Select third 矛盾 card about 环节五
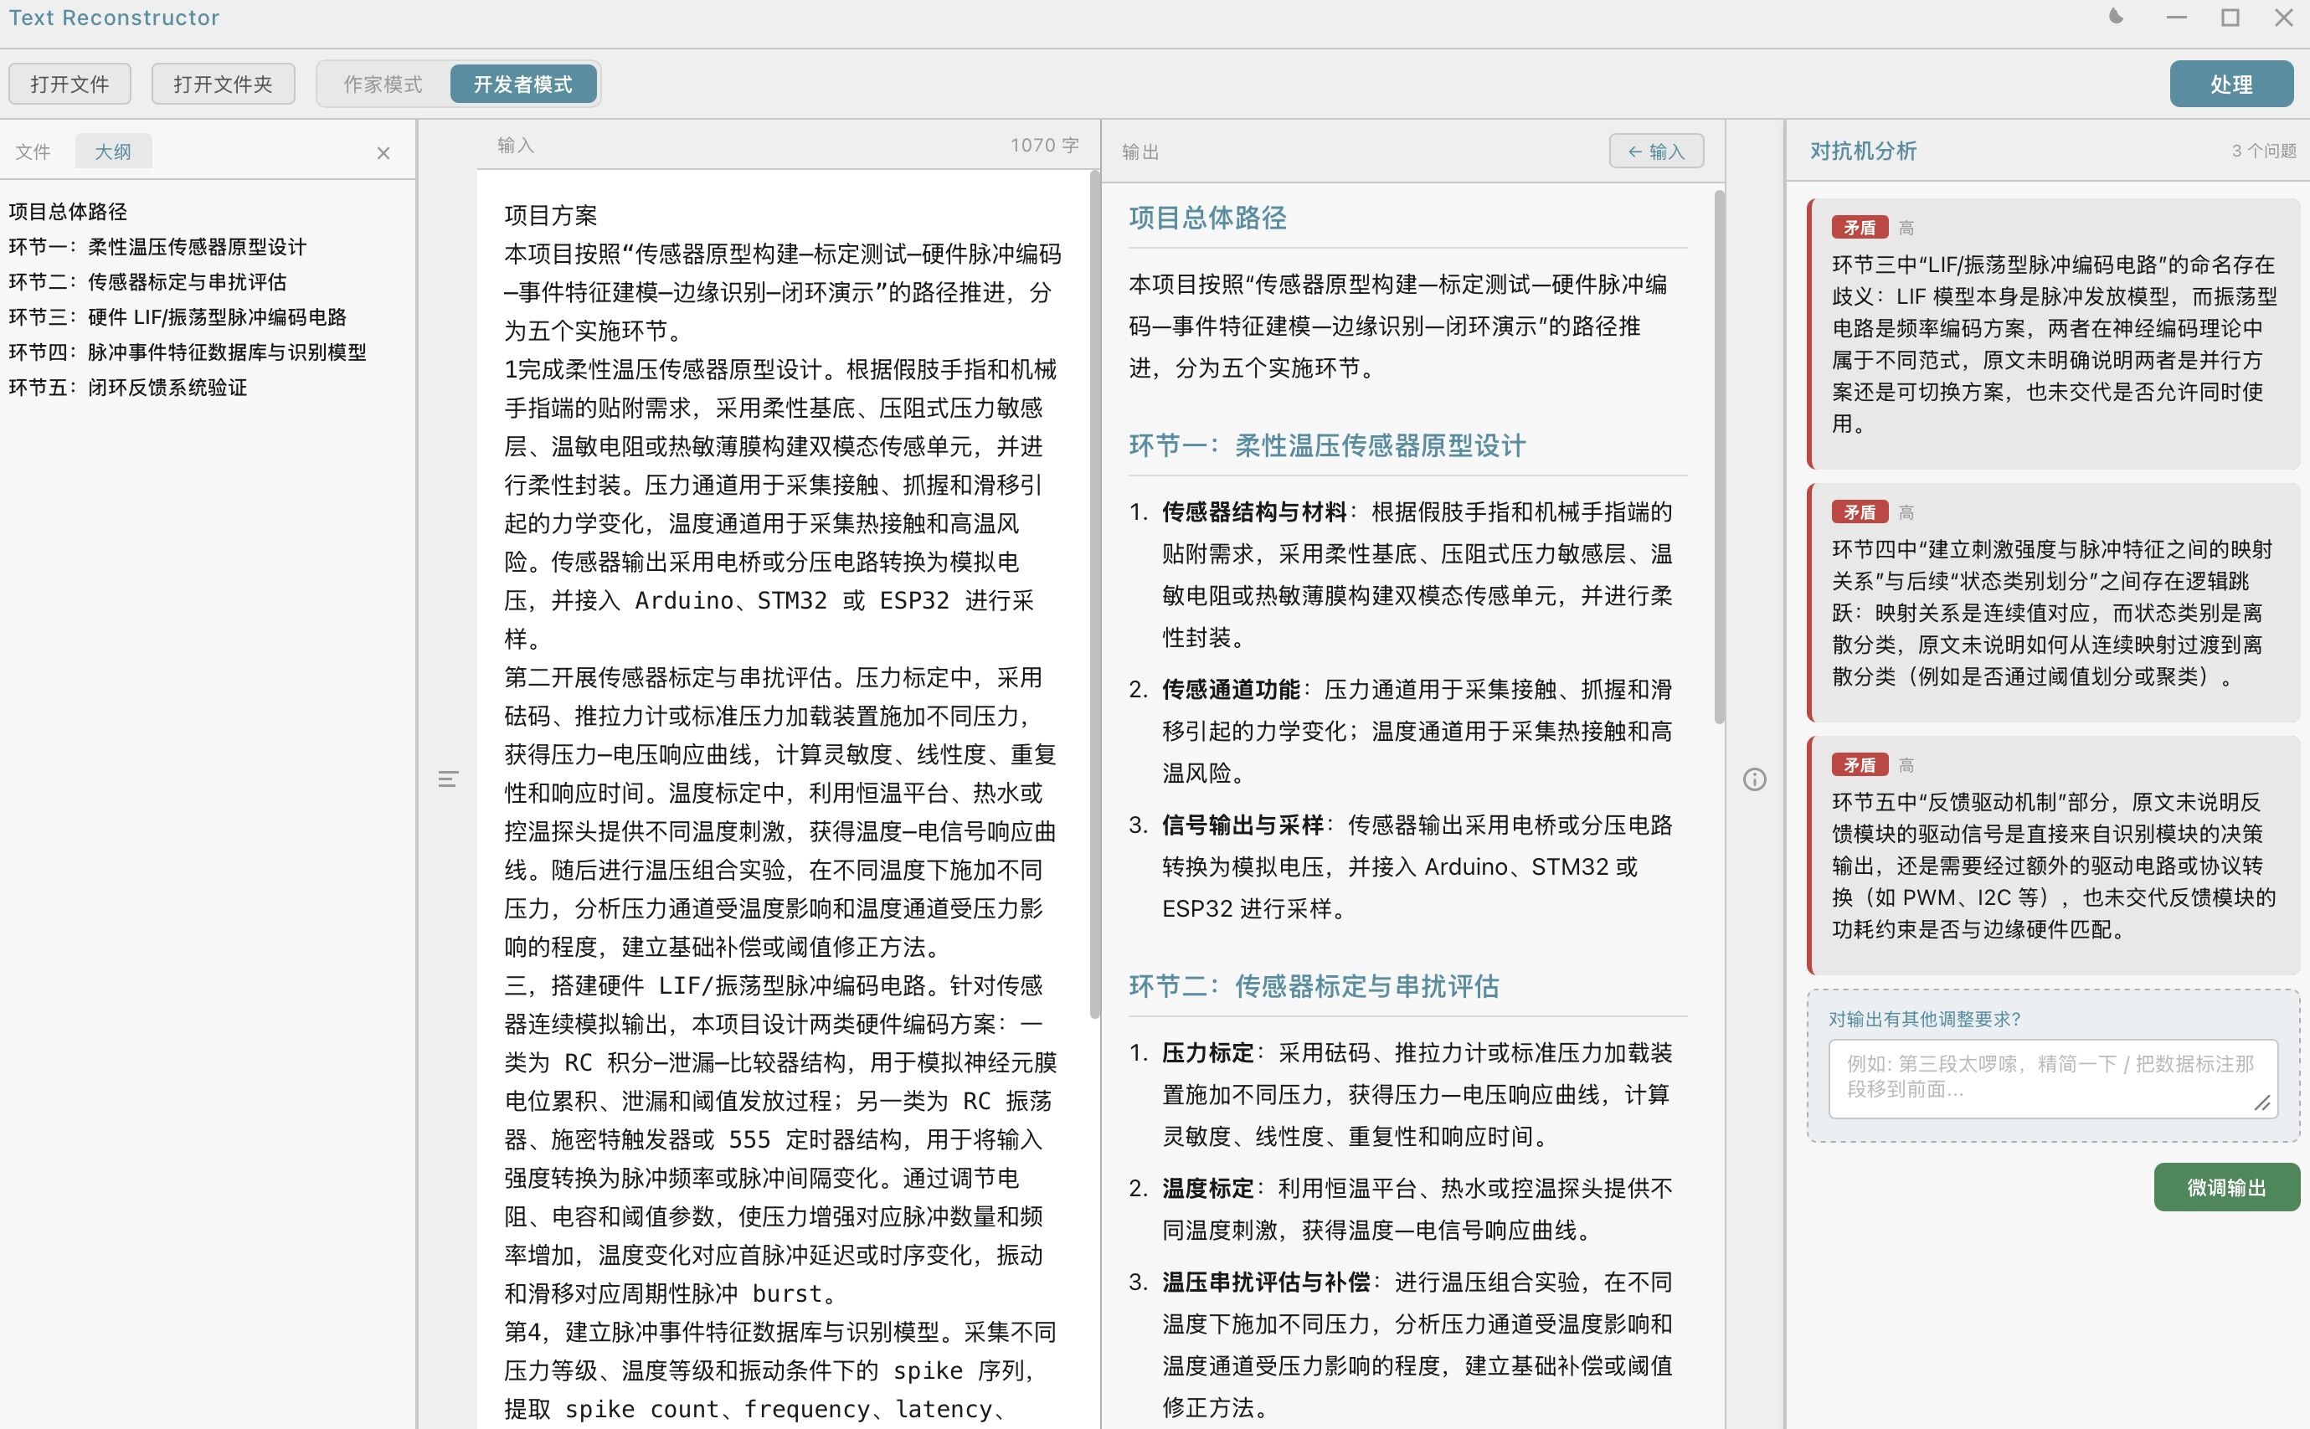 tap(2054, 856)
